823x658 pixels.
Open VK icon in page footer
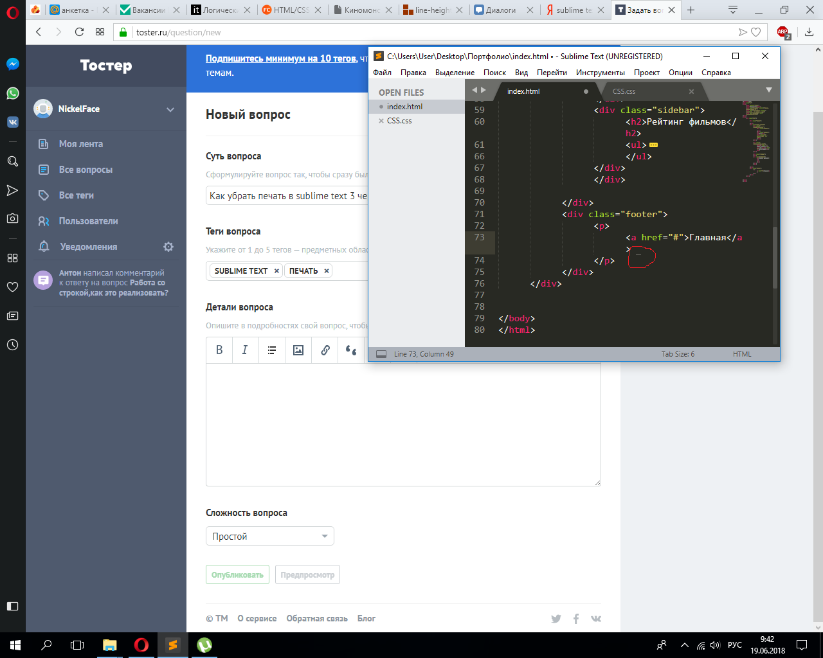pyautogui.click(x=596, y=619)
